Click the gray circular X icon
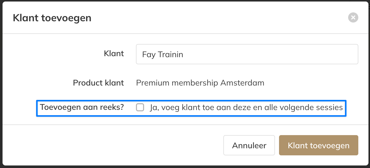This screenshot has width=370, height=168. (x=353, y=18)
